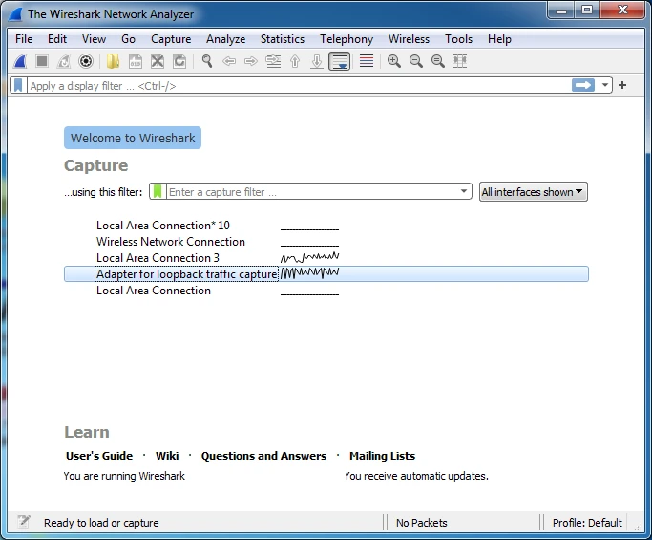Viewport: 652px width, 540px height.
Task: Open a capture file folder icon
Action: pyautogui.click(x=113, y=61)
